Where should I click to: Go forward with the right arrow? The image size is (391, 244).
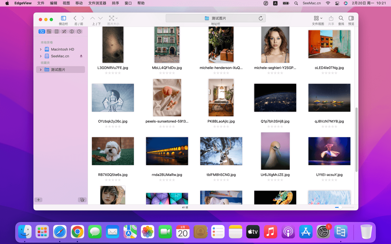coord(83,18)
